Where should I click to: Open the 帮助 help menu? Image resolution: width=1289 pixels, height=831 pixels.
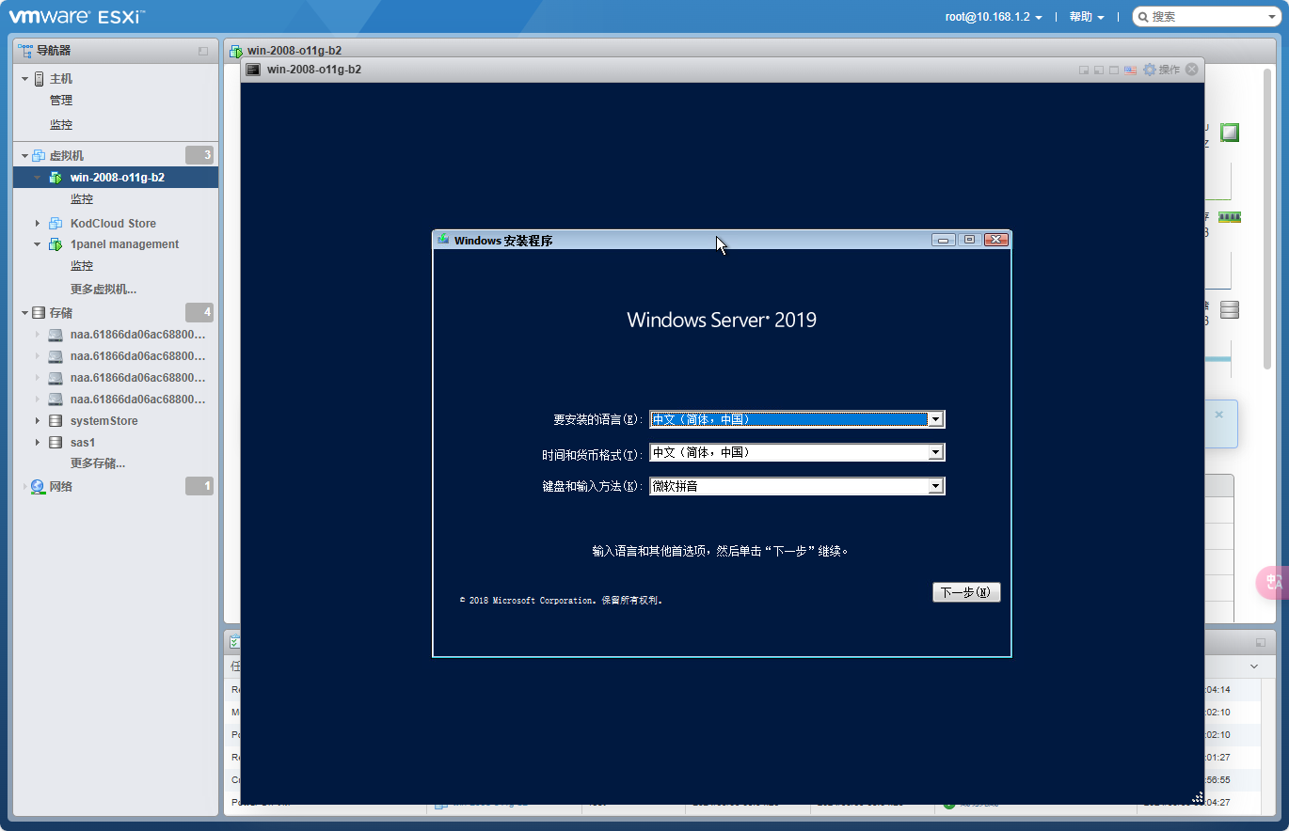point(1087,17)
